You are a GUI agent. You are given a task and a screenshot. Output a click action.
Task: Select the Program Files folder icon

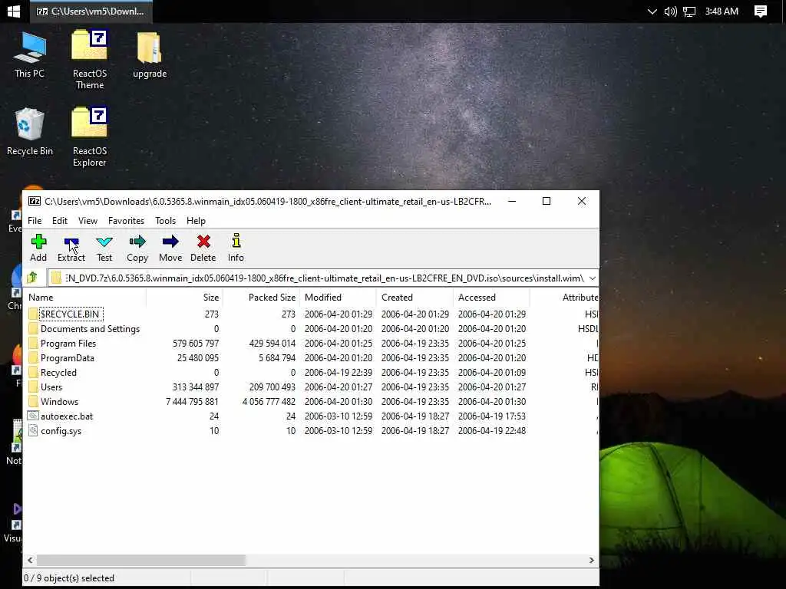click(33, 343)
